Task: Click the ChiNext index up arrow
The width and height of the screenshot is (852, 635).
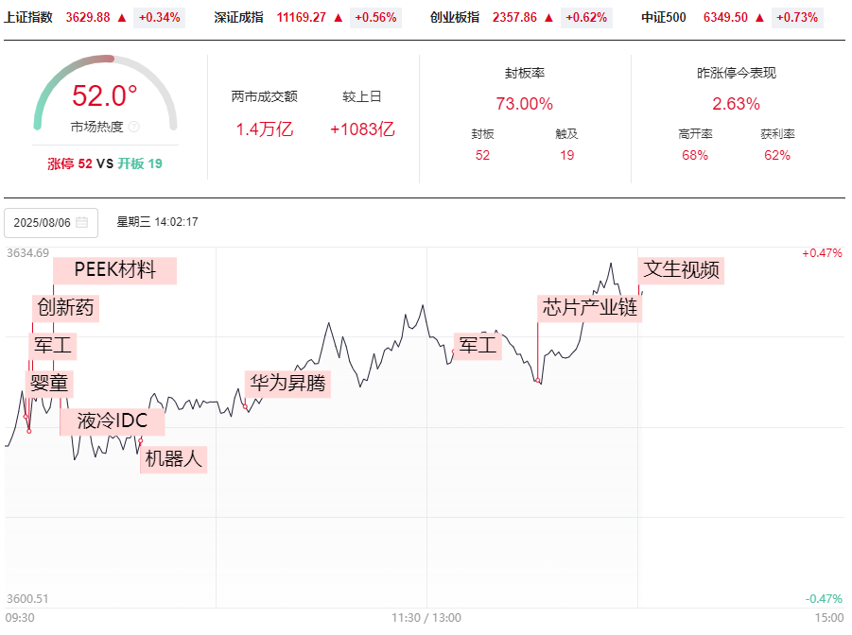Action: (x=548, y=18)
